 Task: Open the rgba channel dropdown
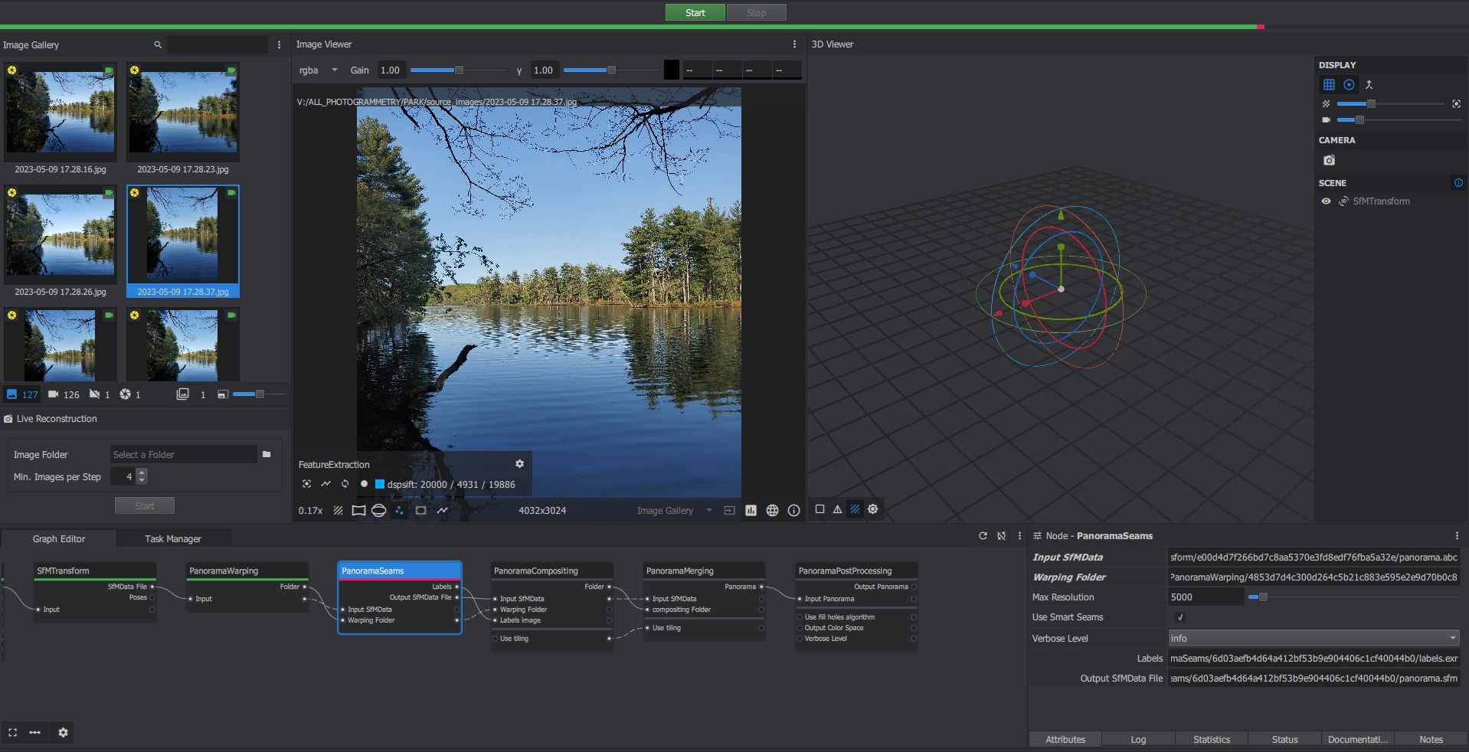(x=319, y=70)
